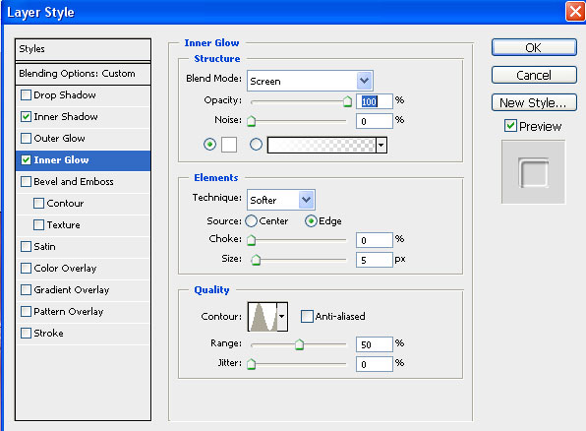Screen dimensions: 586x431
Task: Enable the Anti-aliased checkbox
Action: (307, 317)
